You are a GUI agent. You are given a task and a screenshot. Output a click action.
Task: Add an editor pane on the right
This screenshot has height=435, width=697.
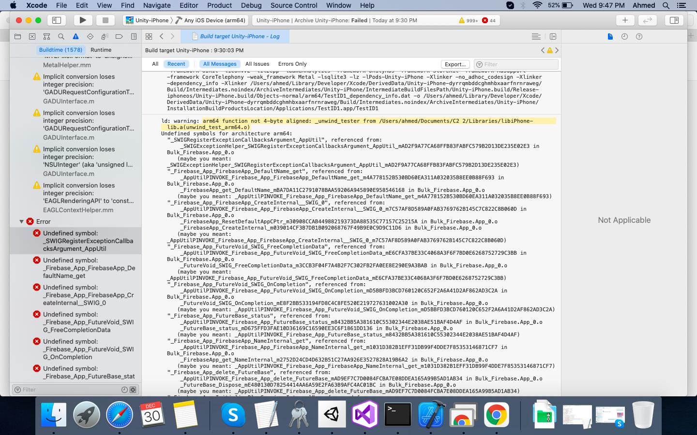click(553, 36)
